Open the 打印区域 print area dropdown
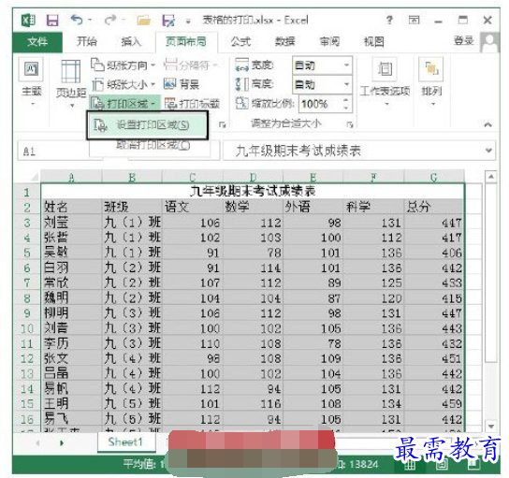The width and height of the screenshot is (509, 478). 124,104
